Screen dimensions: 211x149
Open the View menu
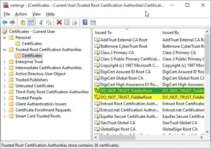click(x=36, y=14)
